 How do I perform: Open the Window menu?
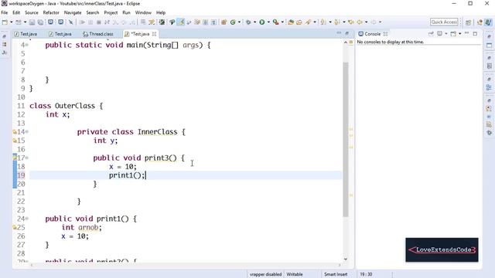[143, 12]
